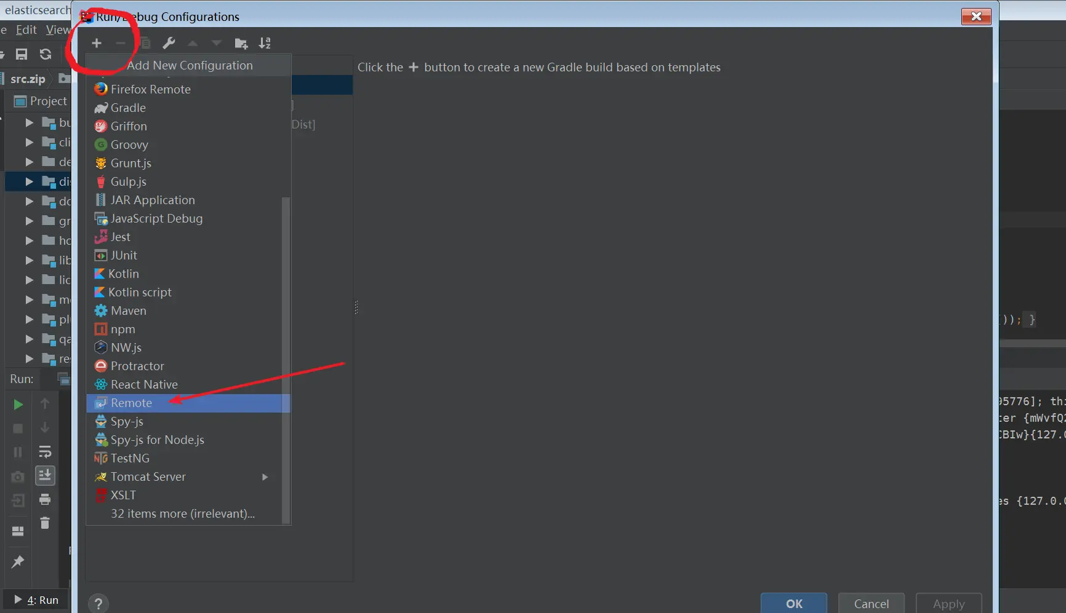Click the green Run play icon
1066x613 pixels.
tap(18, 404)
